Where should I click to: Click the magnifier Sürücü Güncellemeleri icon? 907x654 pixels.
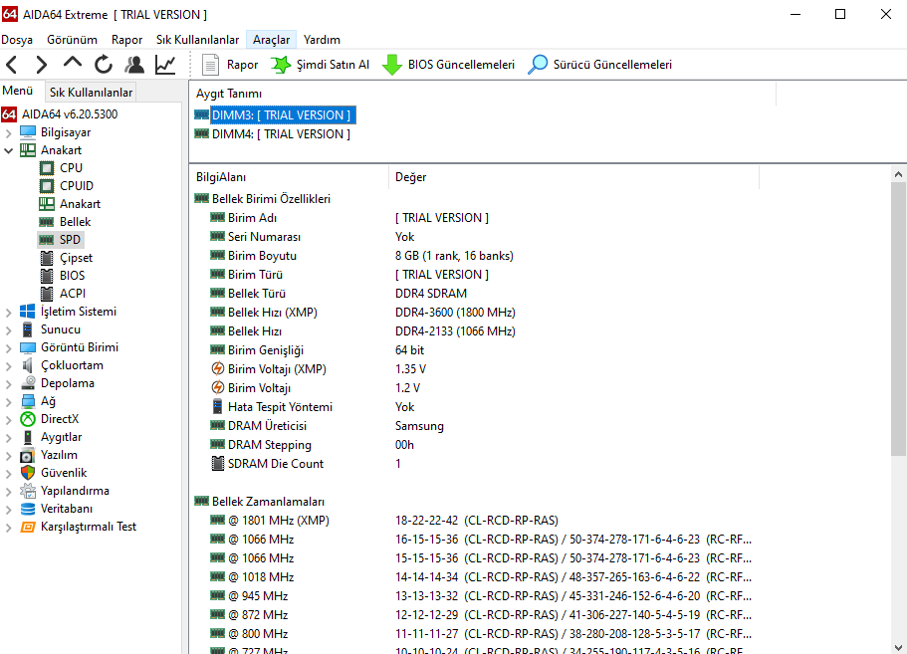click(x=538, y=65)
